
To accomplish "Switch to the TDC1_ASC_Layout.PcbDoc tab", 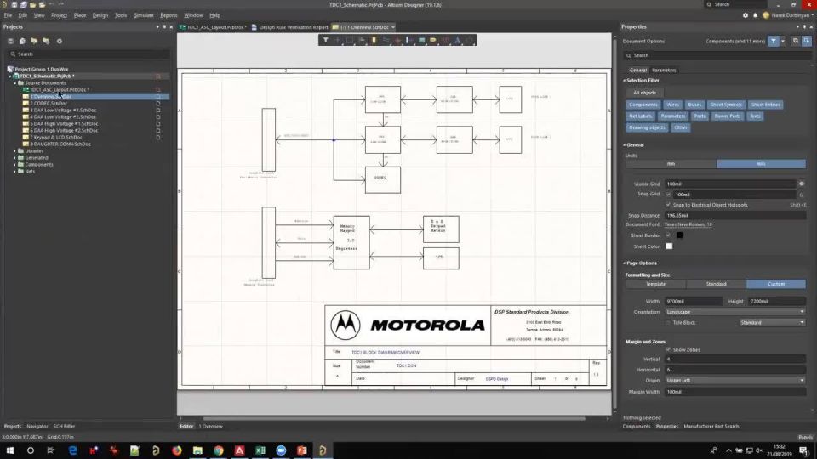I will pos(213,27).
